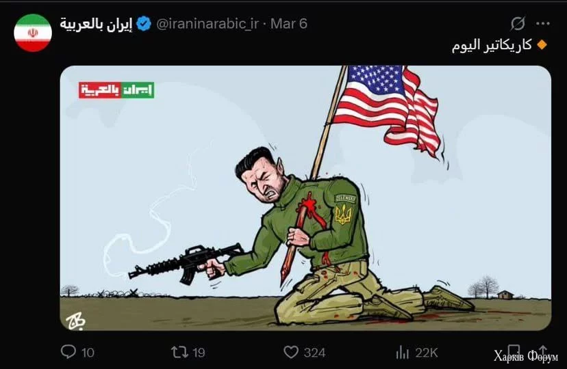This screenshot has width=567, height=369.
Task: Bookmark the post with the bookmark icon
Action: tap(514, 351)
